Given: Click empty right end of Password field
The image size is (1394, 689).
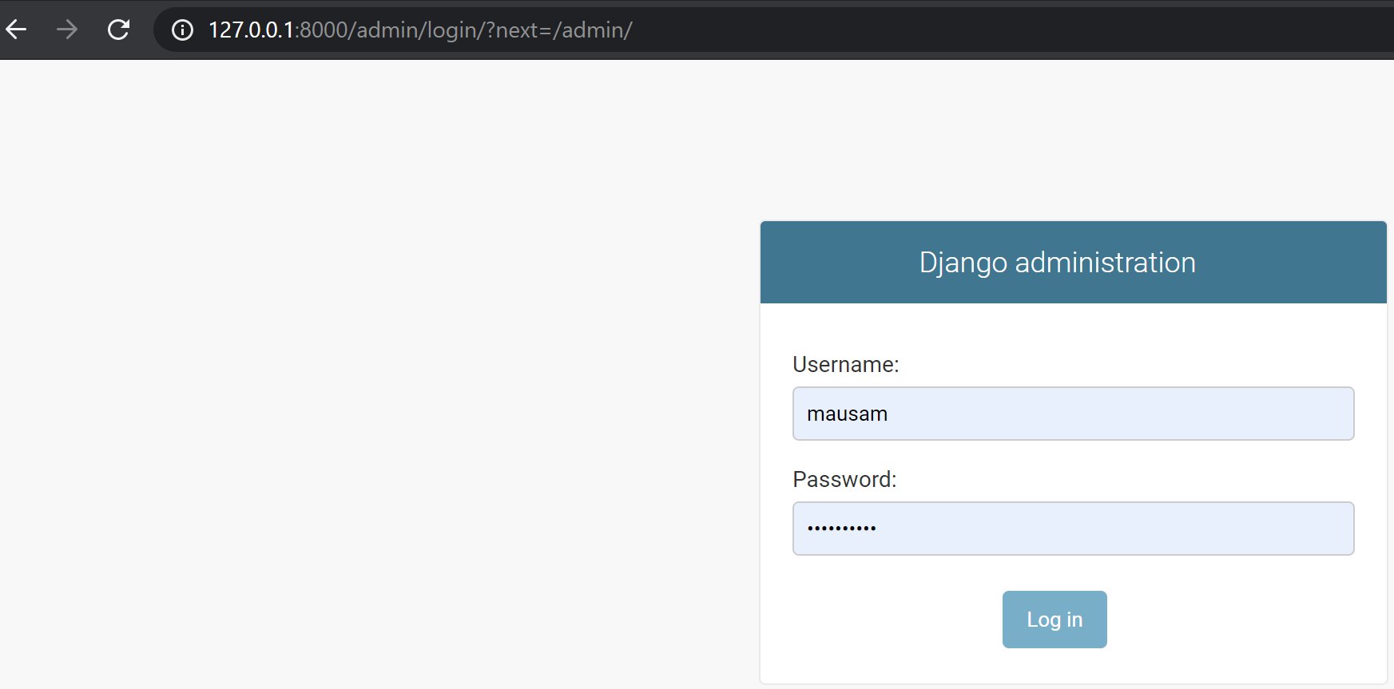Looking at the screenshot, I should click(x=1310, y=529).
